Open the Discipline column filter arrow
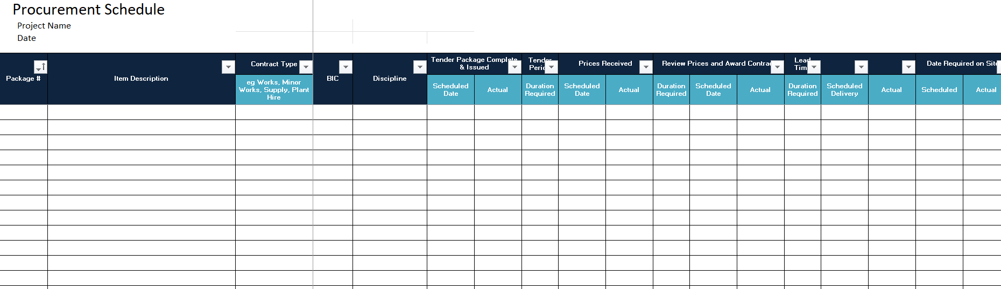 coord(420,67)
